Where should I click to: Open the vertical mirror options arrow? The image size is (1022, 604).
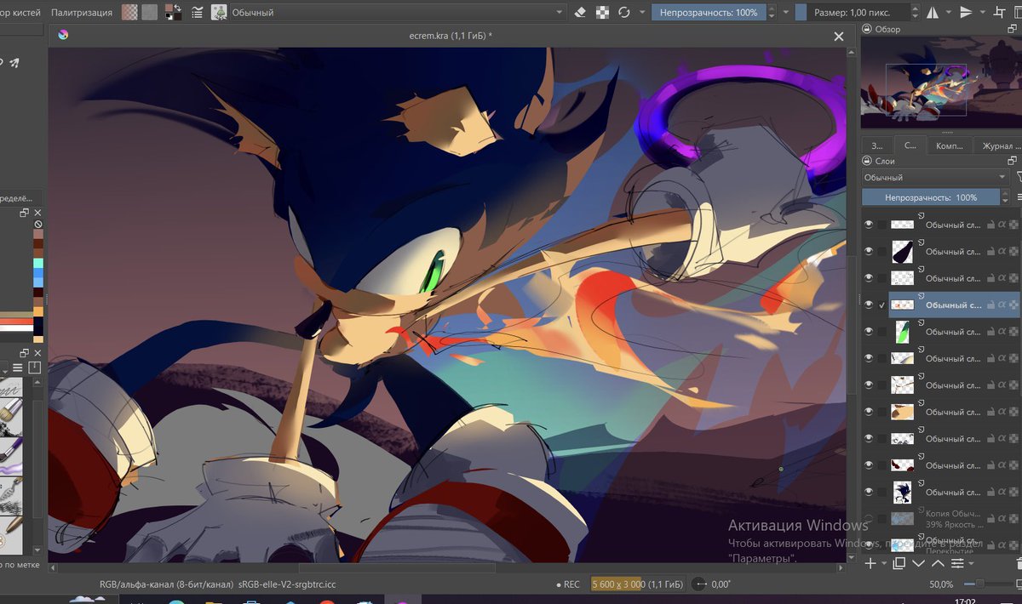pyautogui.click(x=982, y=12)
